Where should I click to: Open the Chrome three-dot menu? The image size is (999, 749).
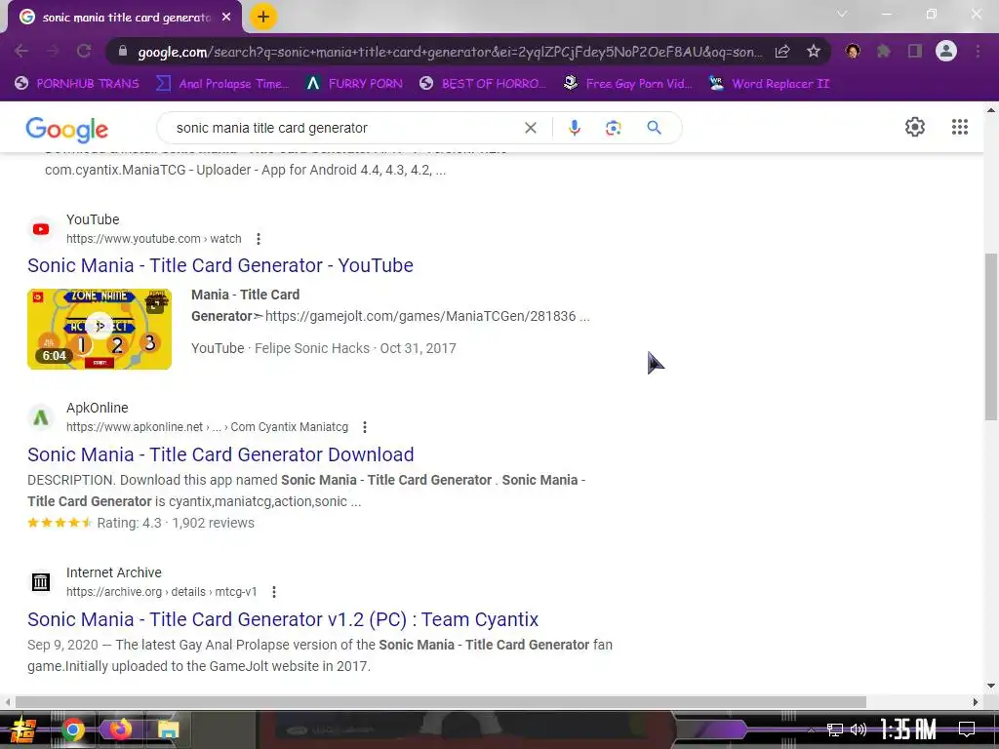tap(978, 51)
